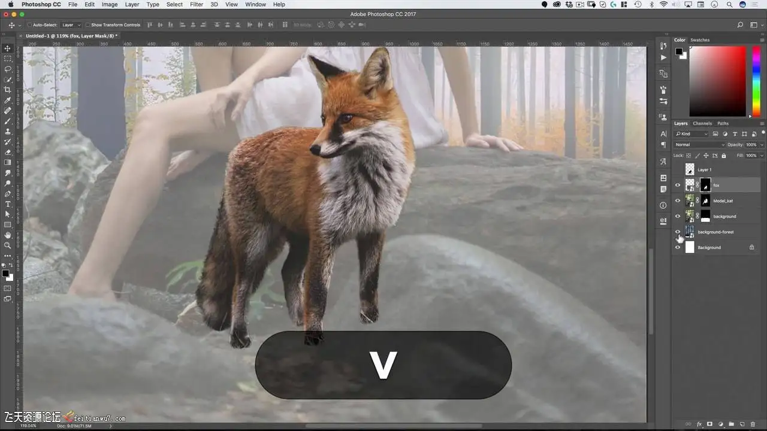
Task: Open the Opacity slider dropdown arrow
Action: 762,145
